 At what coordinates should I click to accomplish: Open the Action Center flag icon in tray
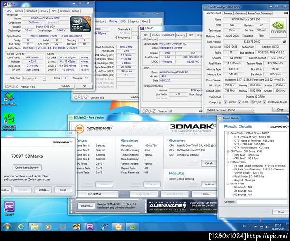pyautogui.click(x=256, y=227)
